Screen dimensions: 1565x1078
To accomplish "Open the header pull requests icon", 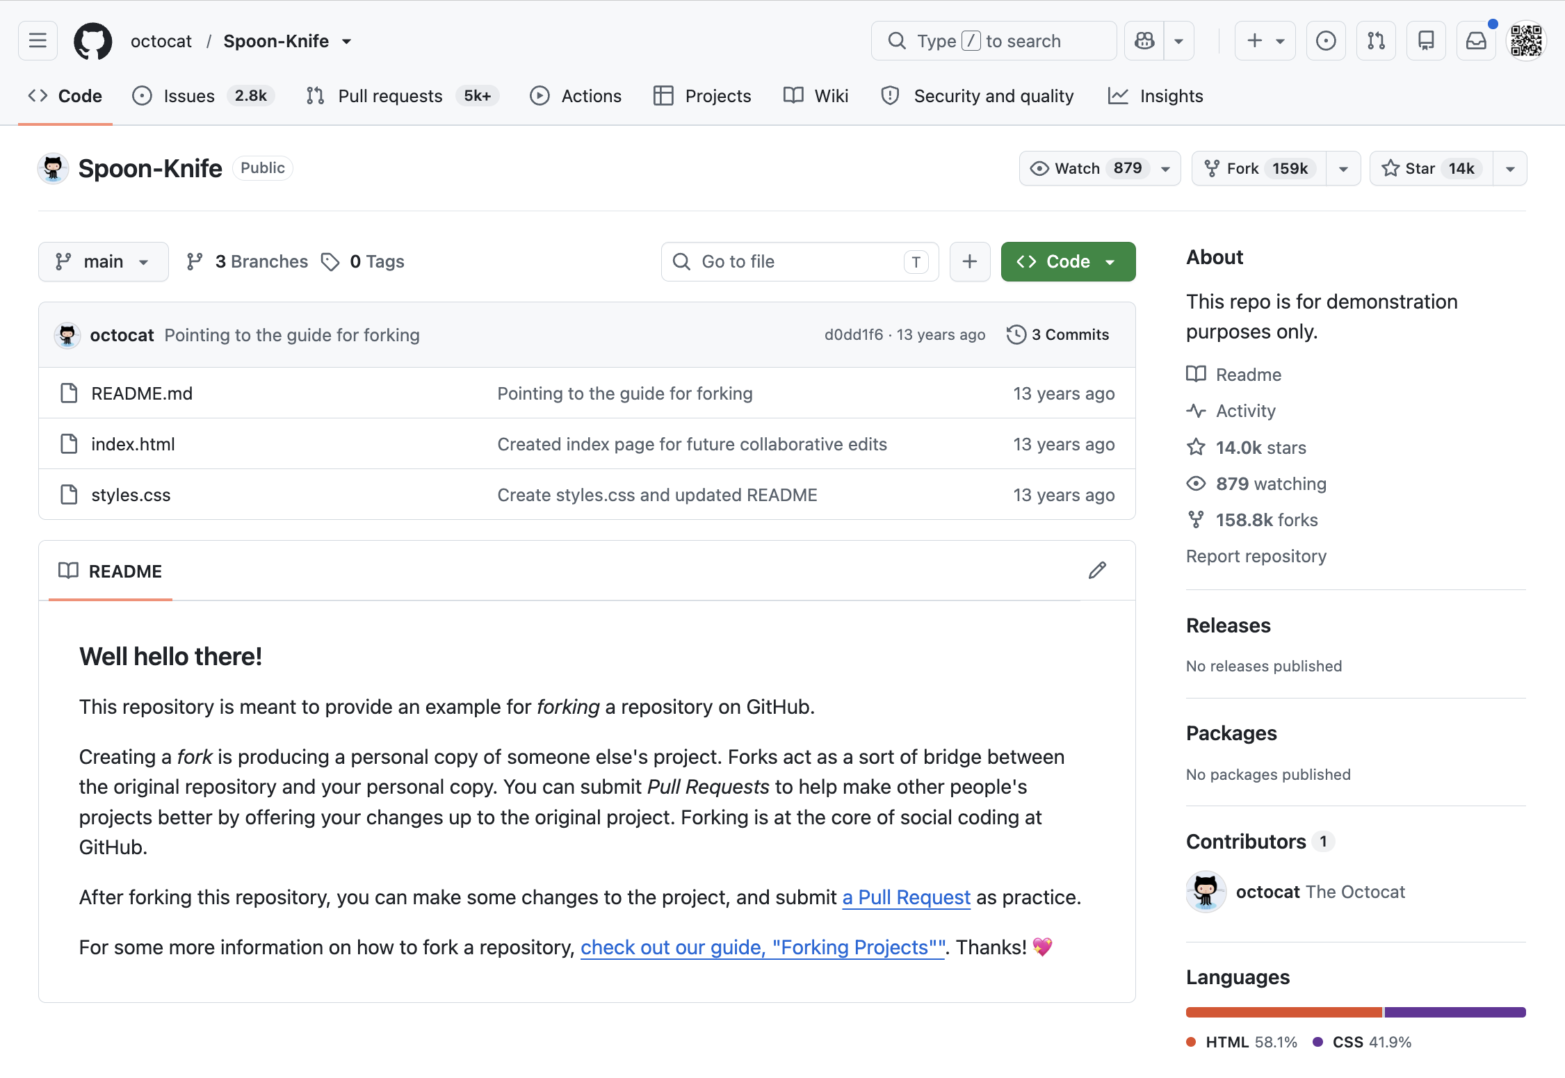I will coord(1376,41).
